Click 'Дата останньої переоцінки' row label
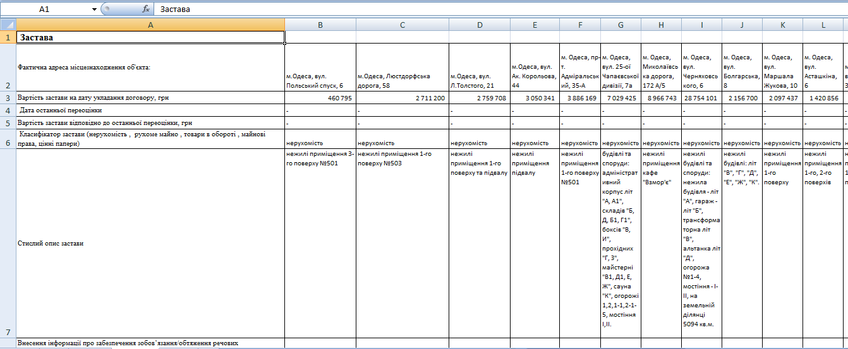This screenshot has width=848, height=349. coord(150,110)
